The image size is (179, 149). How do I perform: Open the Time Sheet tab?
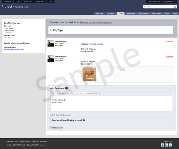156,13
